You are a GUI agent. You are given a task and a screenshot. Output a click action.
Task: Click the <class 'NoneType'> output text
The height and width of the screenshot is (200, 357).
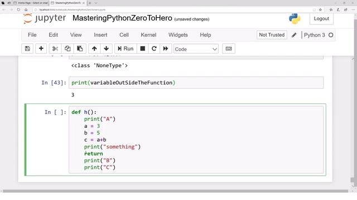click(x=99, y=66)
